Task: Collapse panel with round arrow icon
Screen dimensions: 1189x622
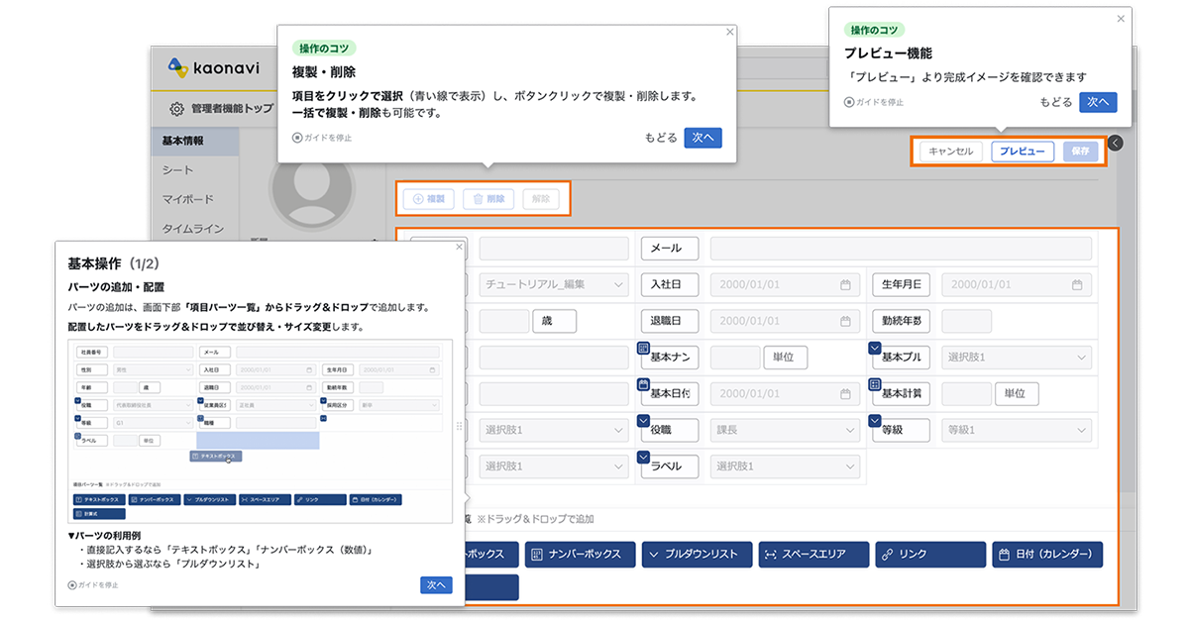Action: (1116, 144)
